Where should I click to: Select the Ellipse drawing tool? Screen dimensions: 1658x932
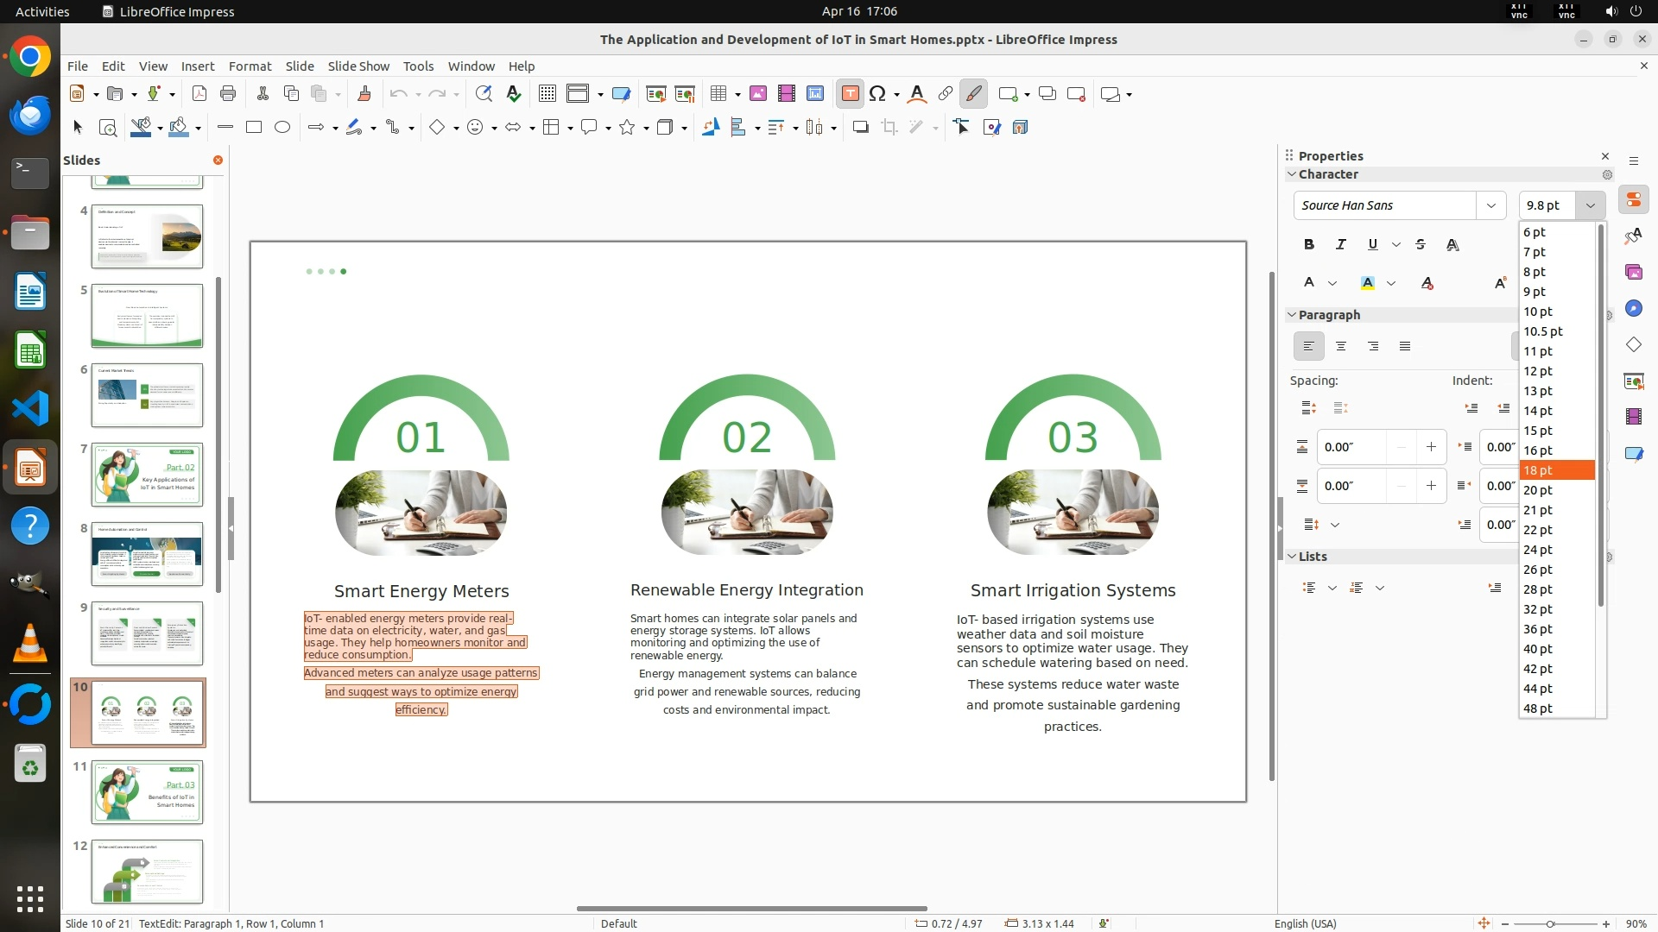(x=282, y=128)
